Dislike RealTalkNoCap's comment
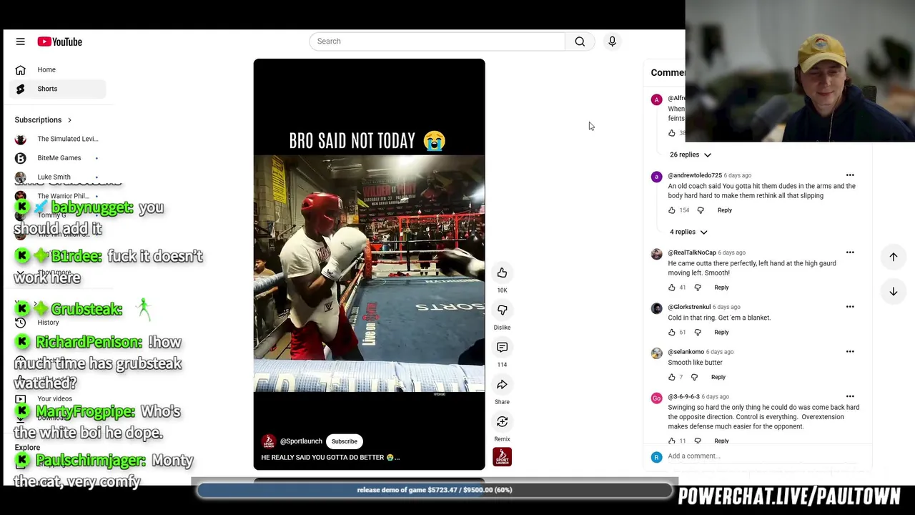 (698, 288)
